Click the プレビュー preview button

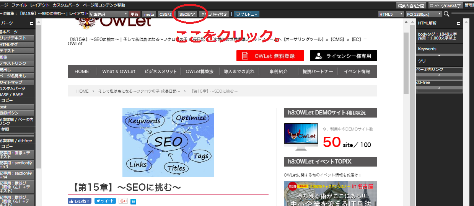point(246,14)
